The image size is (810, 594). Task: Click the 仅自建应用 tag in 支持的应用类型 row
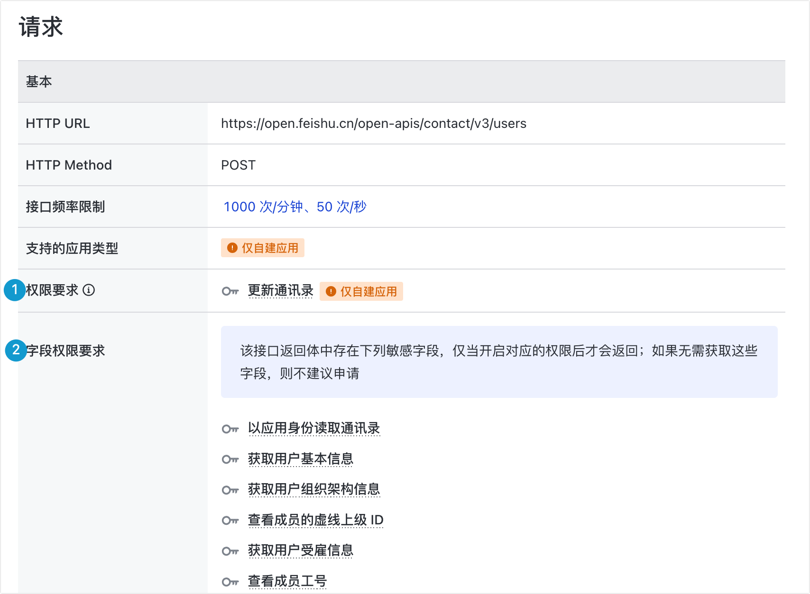[263, 248]
